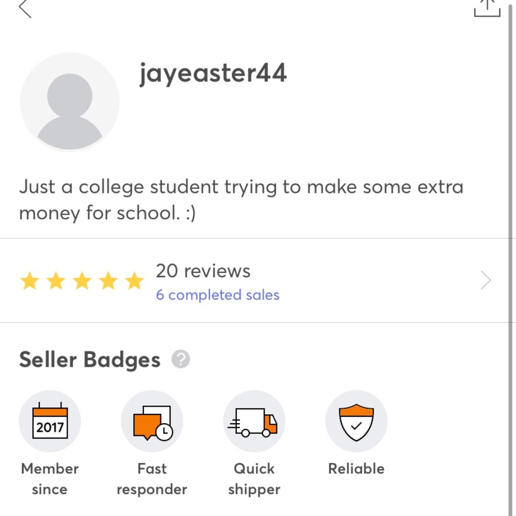Image resolution: width=516 pixels, height=516 pixels.
Task: Tap the Quick shipper truck badge icon
Action: point(254,421)
